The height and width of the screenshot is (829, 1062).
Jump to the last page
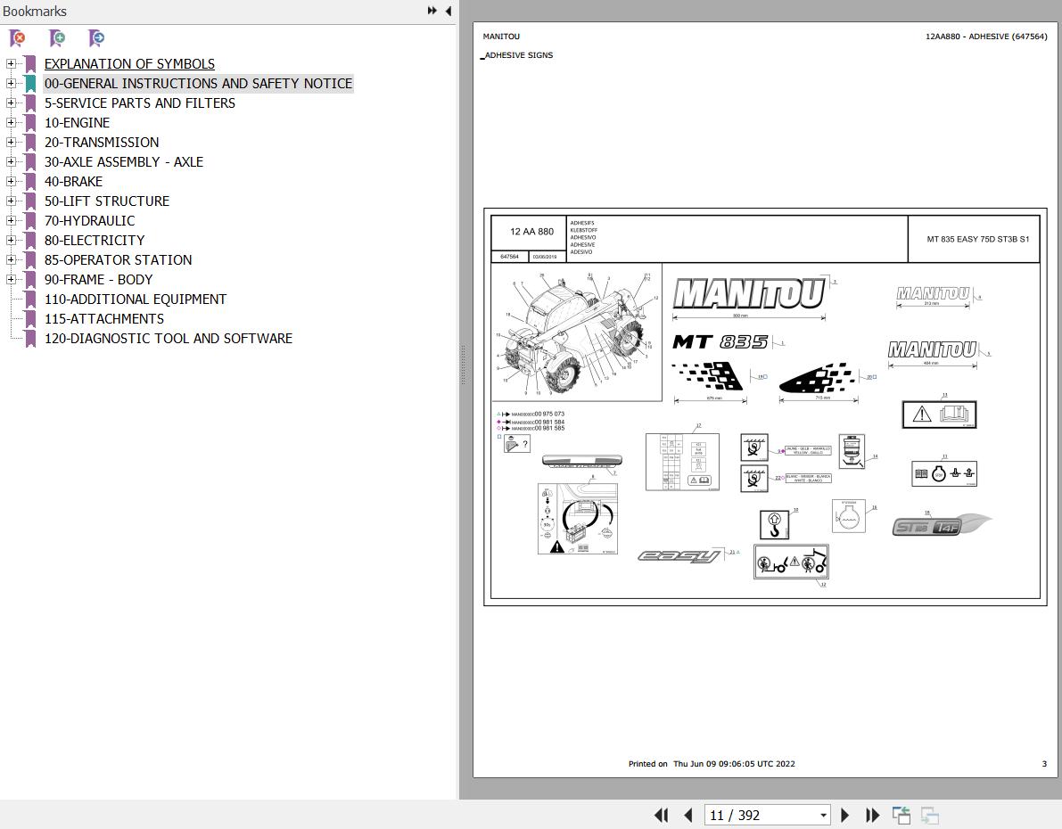[x=872, y=816]
